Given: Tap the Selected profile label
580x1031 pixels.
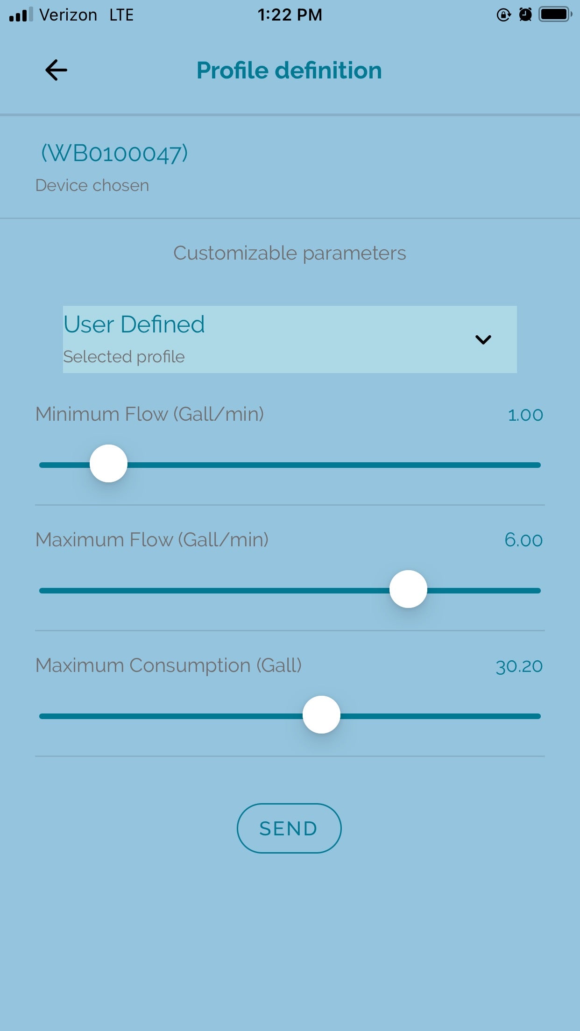Looking at the screenshot, I should [x=124, y=357].
